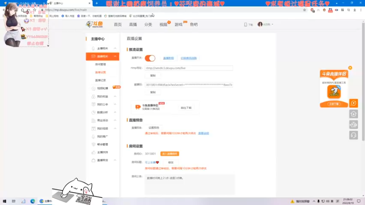Collapse the 主播相关 section chevron
365x205 pixels.
[x=115, y=48]
